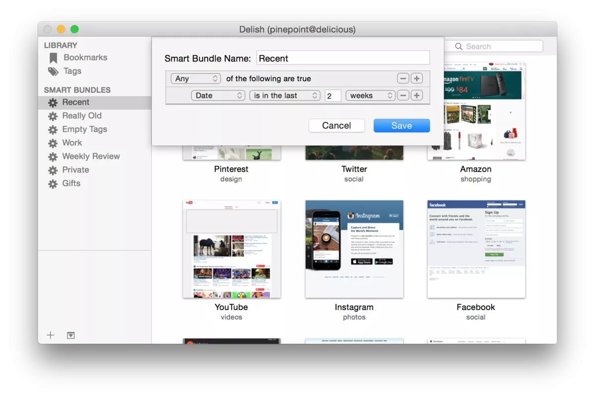Screen dimensions: 595x398
Task: Click the magnifying glass in Search field
Action: (459, 47)
